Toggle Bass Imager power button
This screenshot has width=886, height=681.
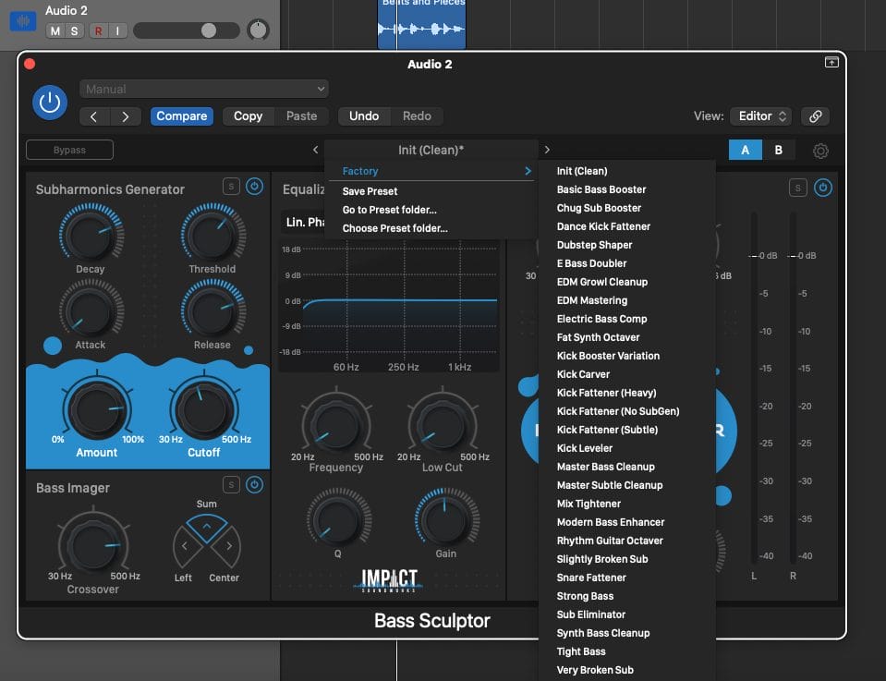[x=254, y=485]
